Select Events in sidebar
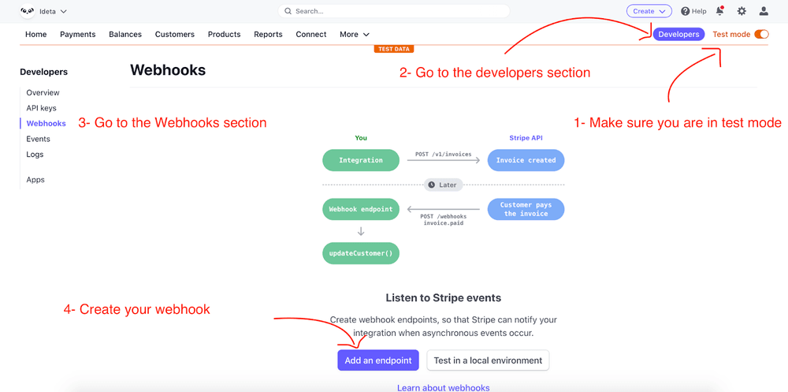The image size is (788, 392). click(x=38, y=139)
